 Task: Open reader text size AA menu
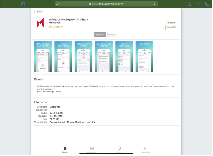(58, 4)
